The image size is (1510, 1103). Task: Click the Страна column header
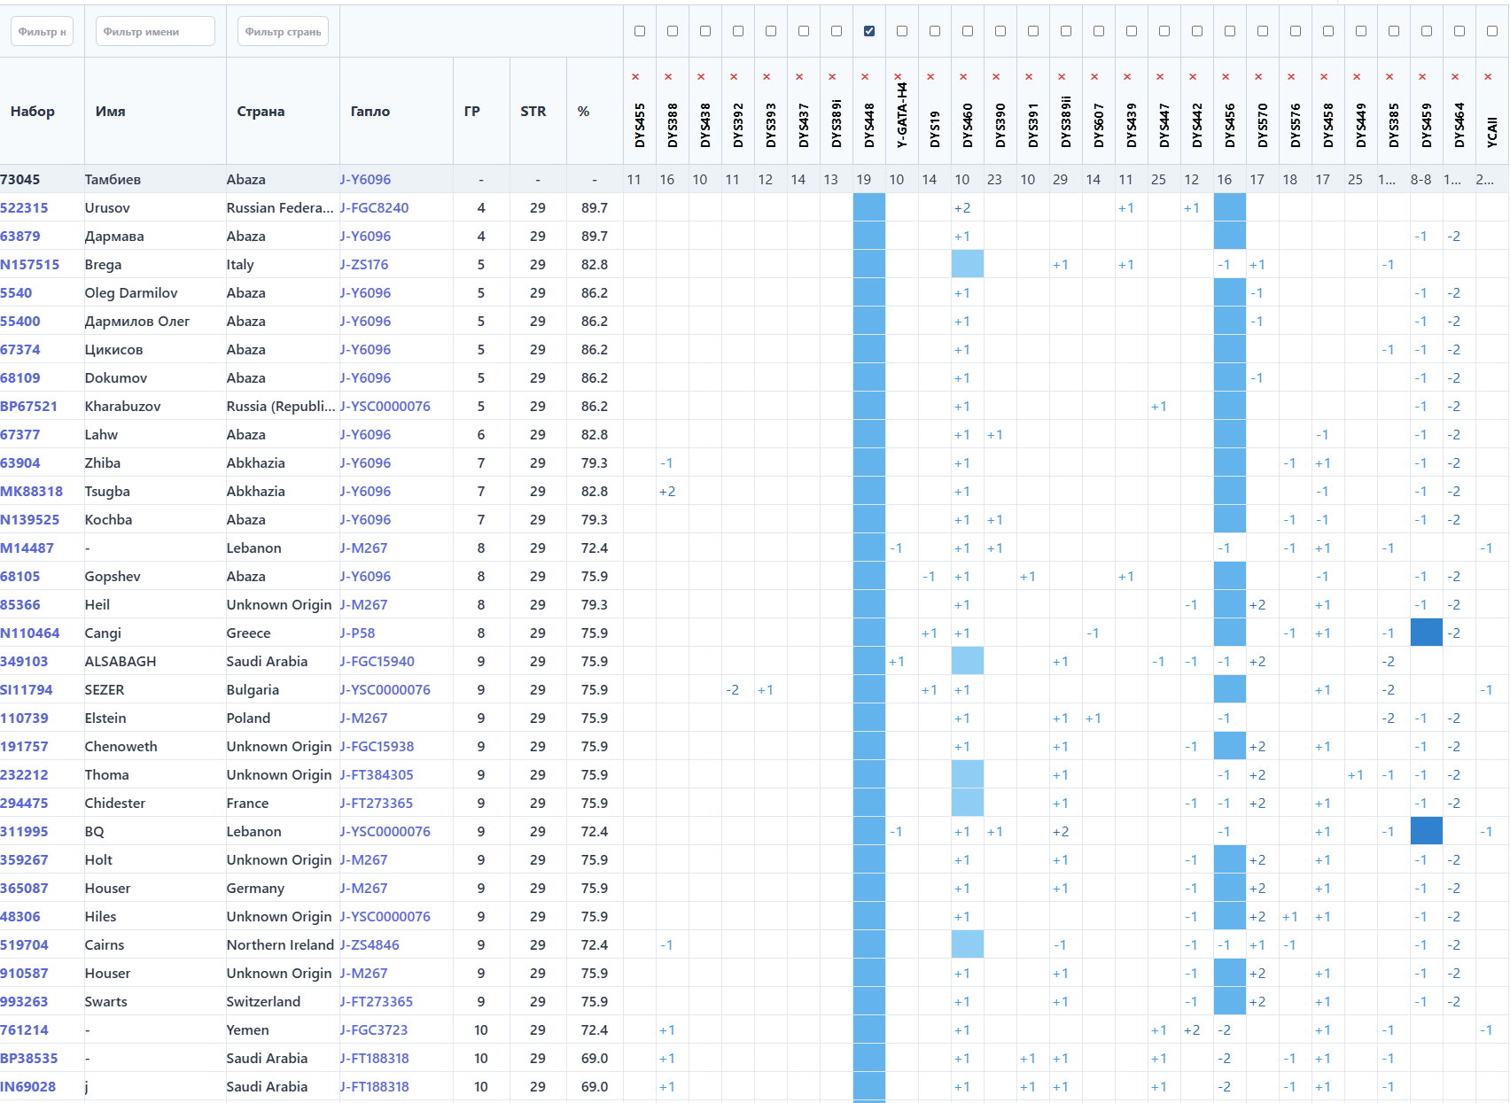click(x=261, y=112)
